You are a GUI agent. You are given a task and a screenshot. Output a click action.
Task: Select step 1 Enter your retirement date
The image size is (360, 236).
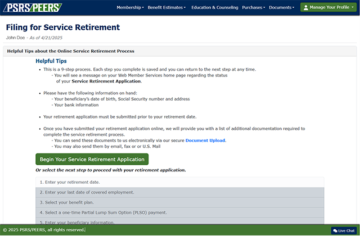pos(180,182)
